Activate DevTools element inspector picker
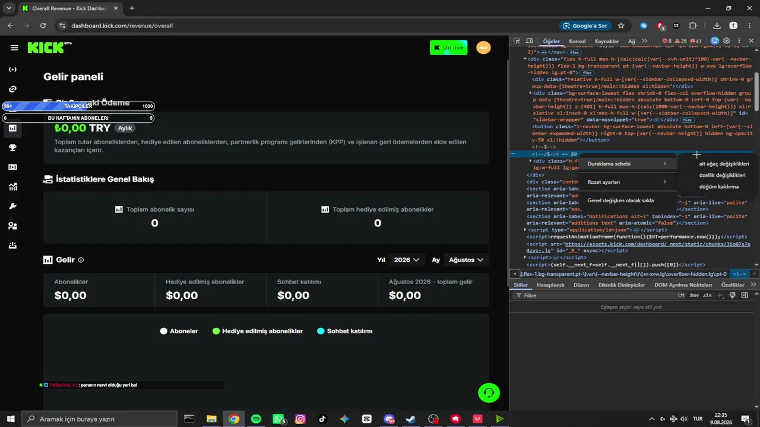Screen dimensions: 760x427 pyautogui.click(x=517, y=41)
